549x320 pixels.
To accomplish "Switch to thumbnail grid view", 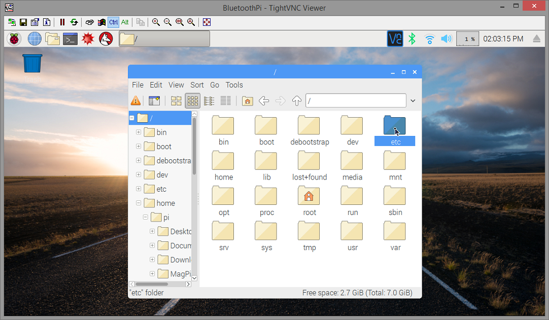I will [x=193, y=101].
